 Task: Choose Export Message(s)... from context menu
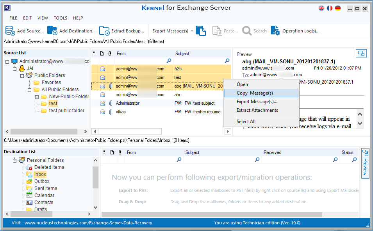click(x=261, y=102)
